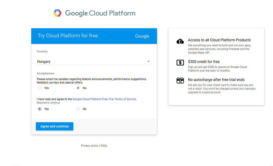This screenshot has width=273, height=166.
Task: Click '$300 credit for free' heading
Action: pos(204,62)
